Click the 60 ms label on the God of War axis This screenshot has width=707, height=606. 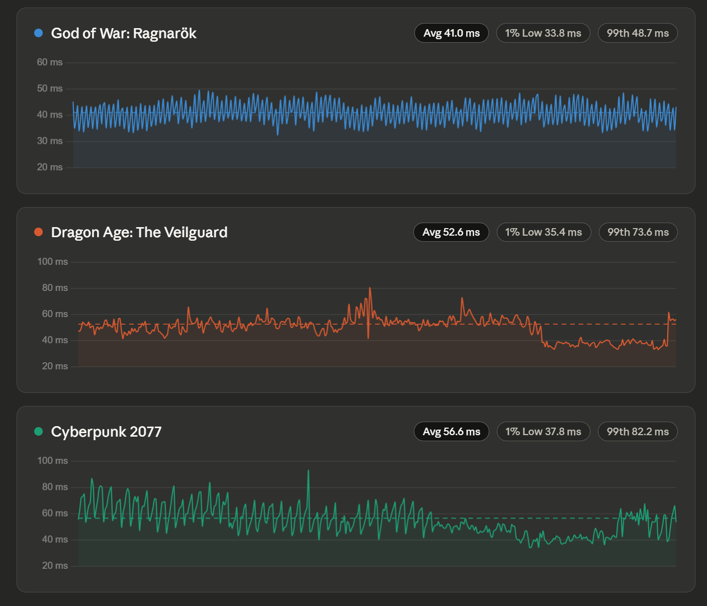coord(49,62)
